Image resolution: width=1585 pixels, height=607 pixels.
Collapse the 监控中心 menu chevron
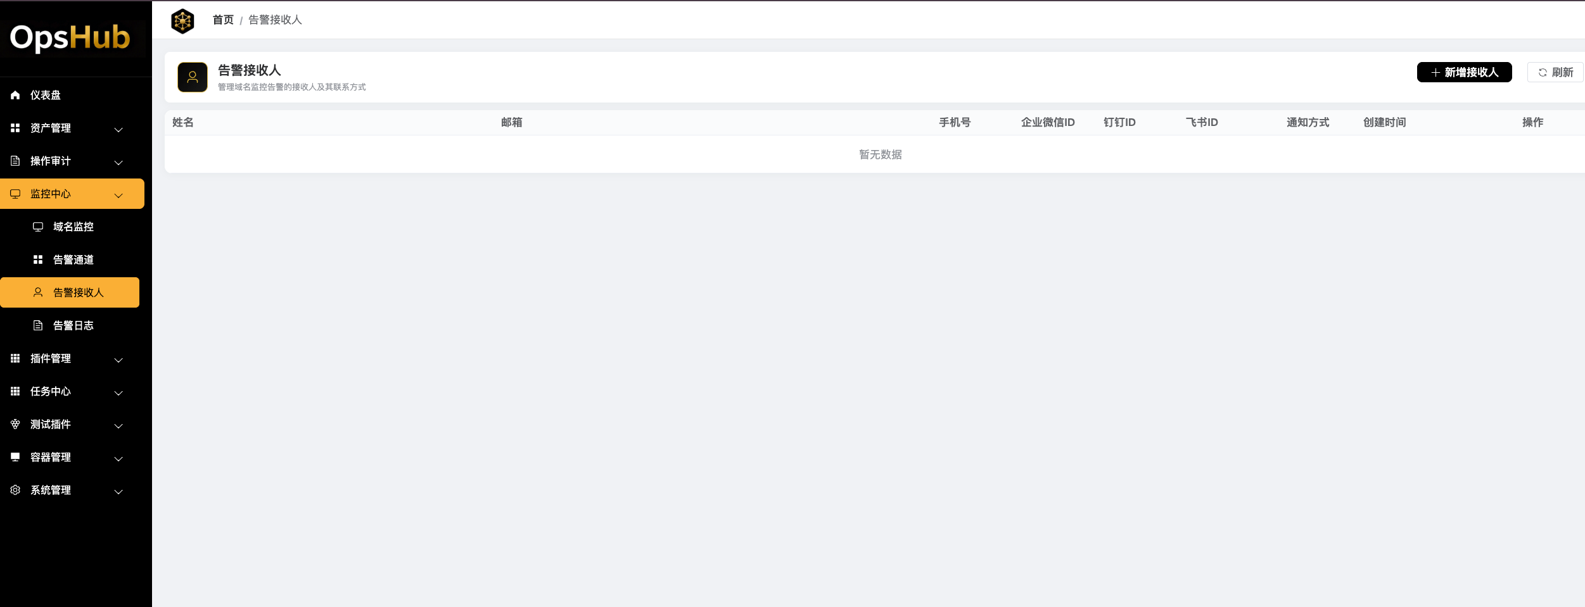(x=118, y=195)
